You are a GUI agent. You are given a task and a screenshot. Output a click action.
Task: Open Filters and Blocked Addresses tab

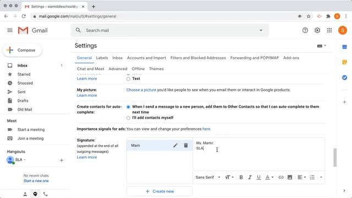pyautogui.click(x=198, y=58)
